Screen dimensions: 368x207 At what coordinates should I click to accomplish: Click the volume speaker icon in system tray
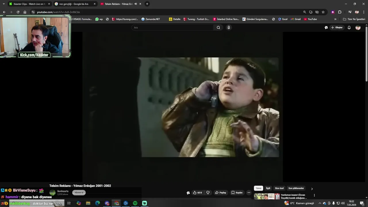pyautogui.click(x=343, y=203)
